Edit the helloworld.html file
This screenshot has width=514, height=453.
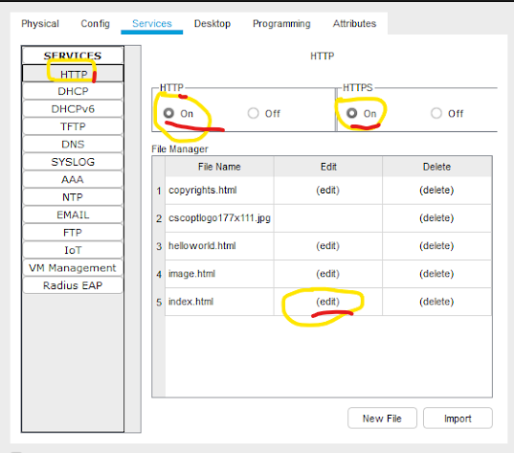[x=327, y=246]
